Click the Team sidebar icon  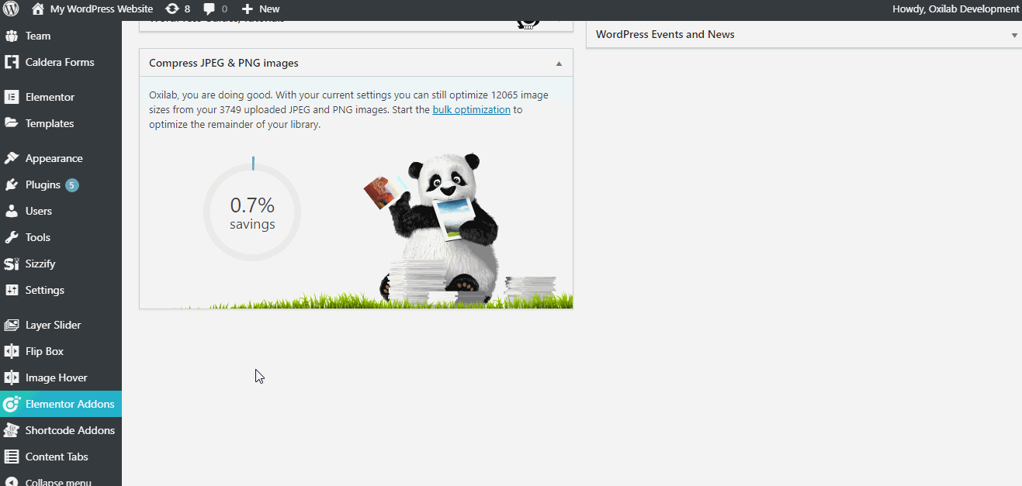coord(12,36)
